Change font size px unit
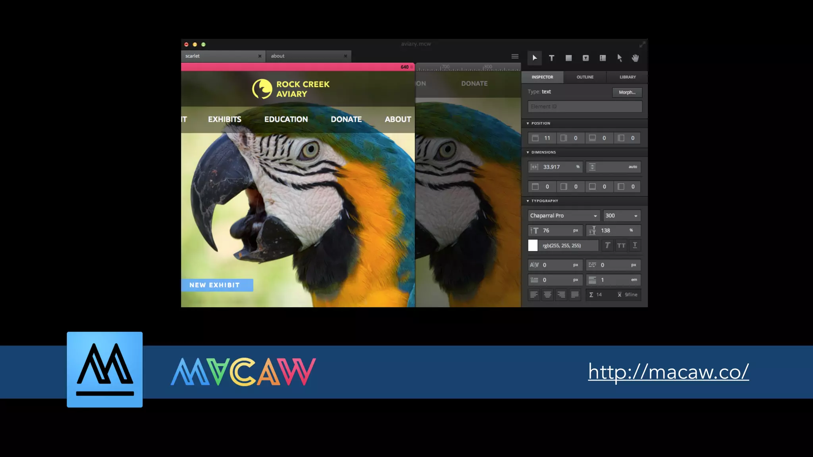This screenshot has height=457, width=813. click(x=576, y=230)
